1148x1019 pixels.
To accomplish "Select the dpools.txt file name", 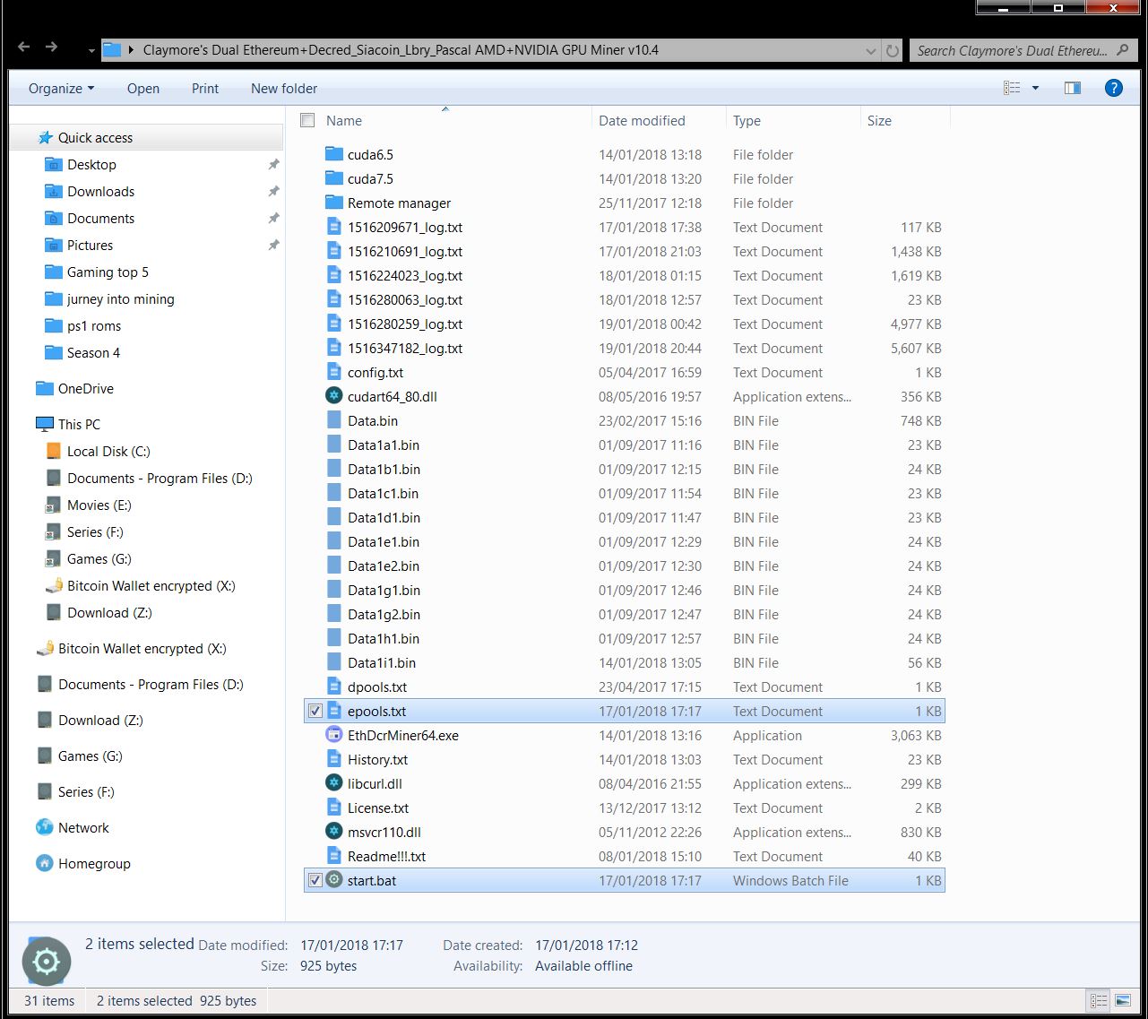I will click(377, 687).
